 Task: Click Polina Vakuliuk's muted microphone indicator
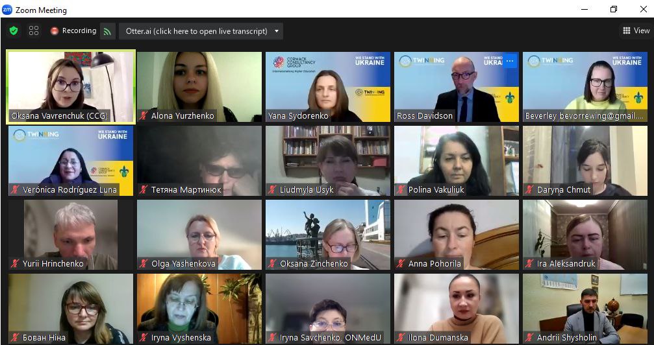pos(401,190)
